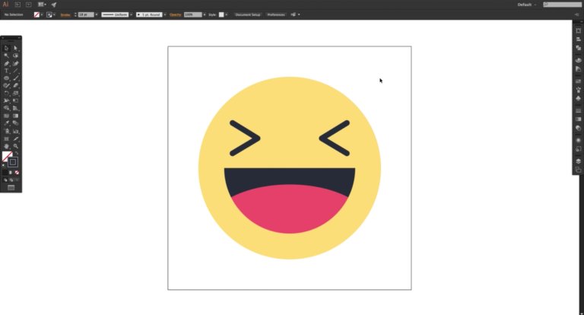The height and width of the screenshot is (315, 584).
Task: Open the Layers panel icon in right dock
Action: pos(578,161)
